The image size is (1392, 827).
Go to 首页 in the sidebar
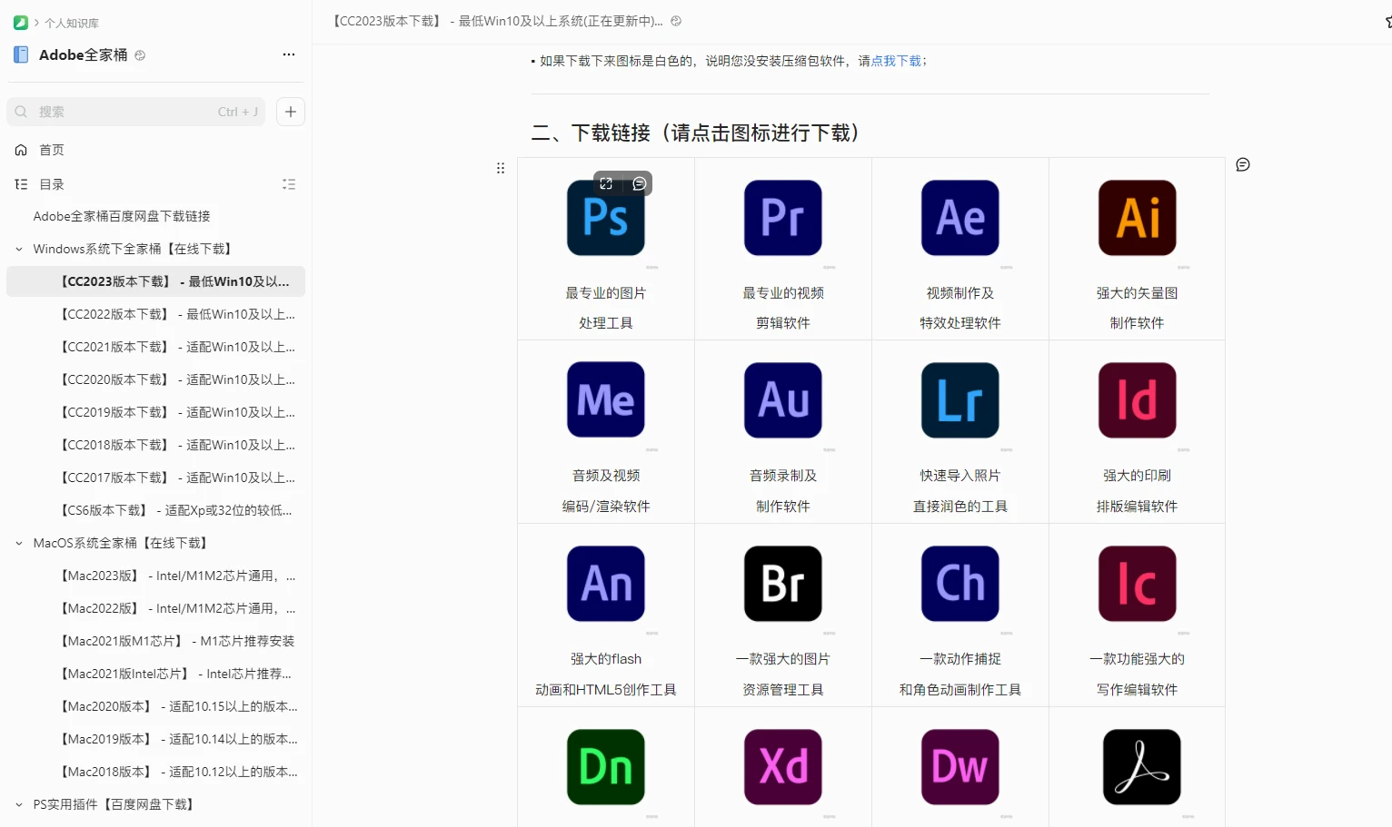[x=52, y=150]
